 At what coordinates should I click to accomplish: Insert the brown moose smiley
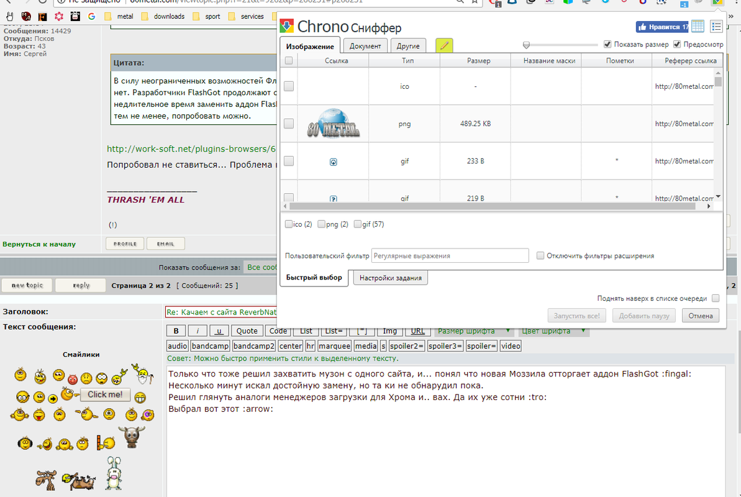coord(47,480)
